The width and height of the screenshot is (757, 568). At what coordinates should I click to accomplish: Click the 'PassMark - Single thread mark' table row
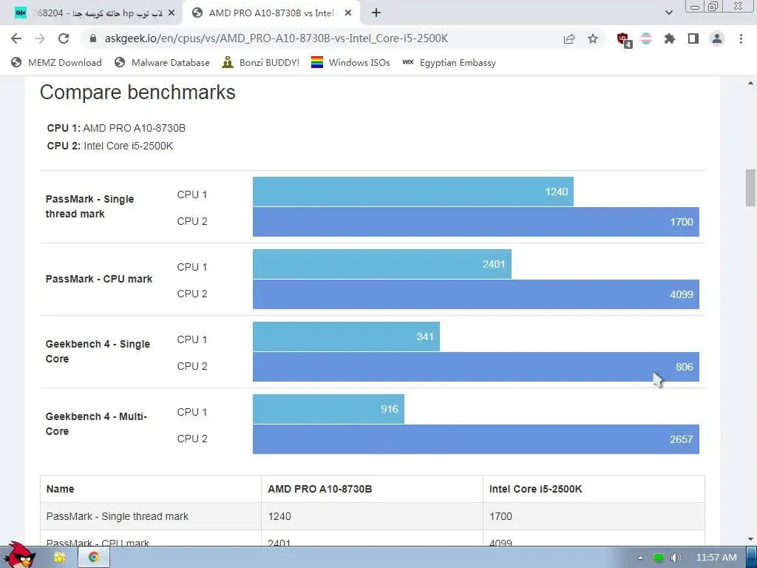[x=373, y=516]
